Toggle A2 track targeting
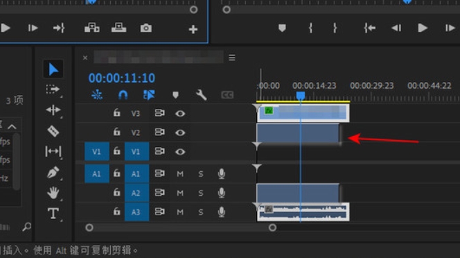The width and height of the screenshot is (460, 258). pos(136,193)
